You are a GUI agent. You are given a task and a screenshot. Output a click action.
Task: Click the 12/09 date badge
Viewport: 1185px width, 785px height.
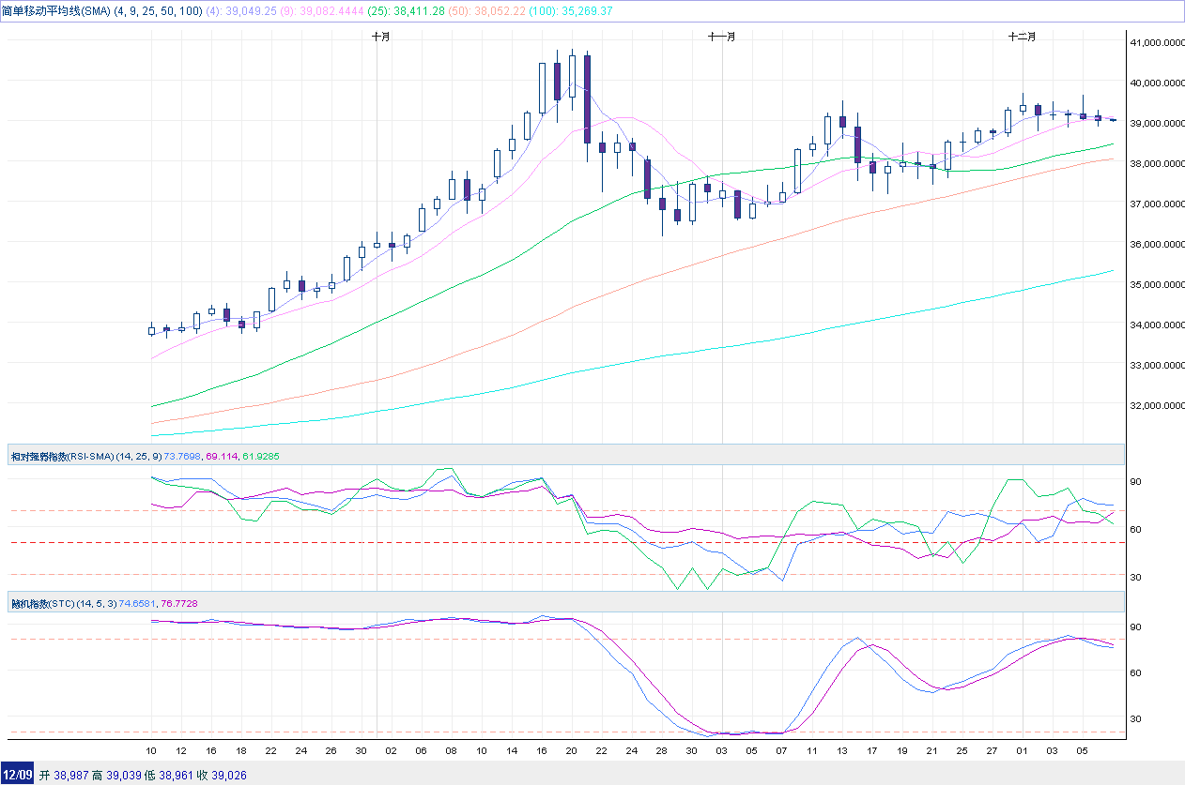tap(18, 775)
